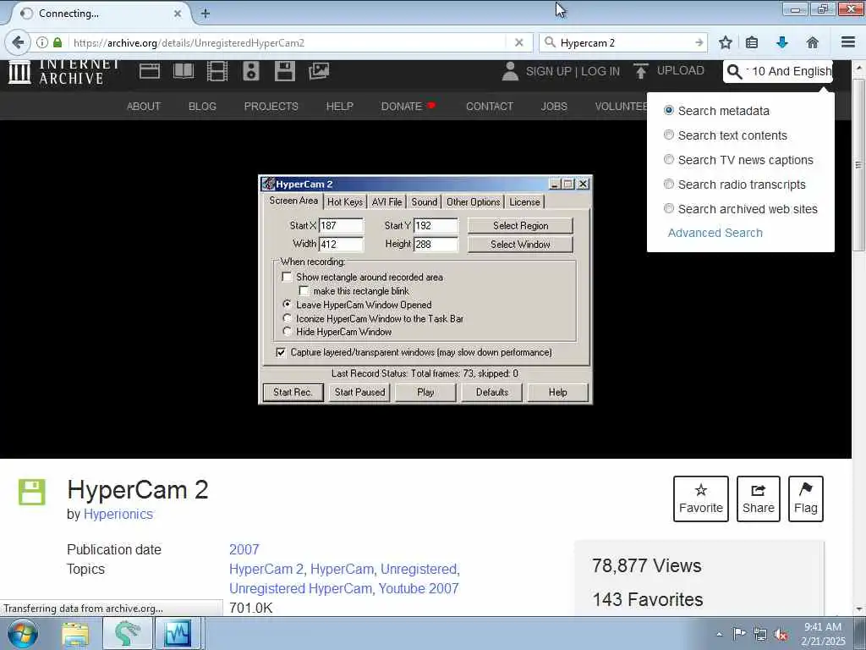Viewport: 866px width, 650px height.
Task: Select Leave HyperCam Window Opened
Action: click(287, 304)
